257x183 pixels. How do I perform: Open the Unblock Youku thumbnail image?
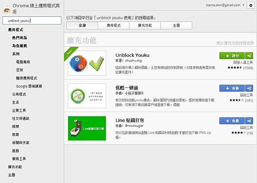(87, 63)
